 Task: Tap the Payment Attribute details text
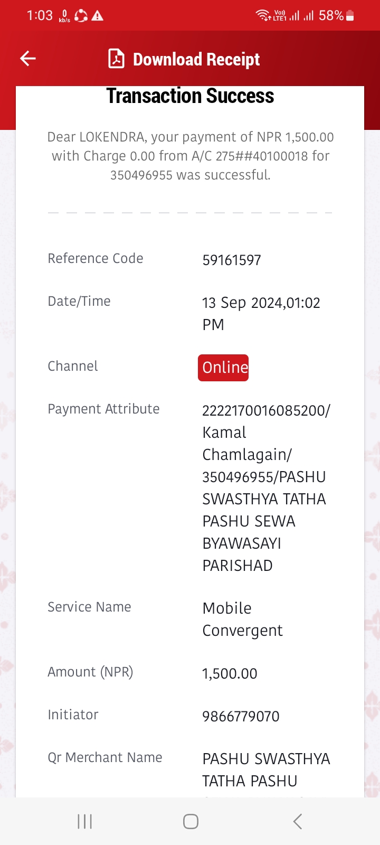click(267, 487)
